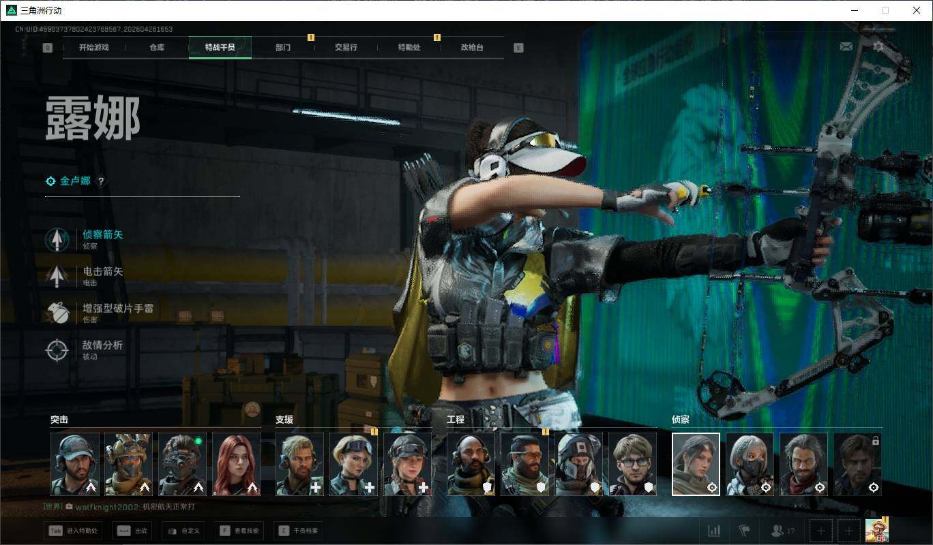Click the large 露娜 operator title
Screen dimensions: 933x545
coord(93,118)
